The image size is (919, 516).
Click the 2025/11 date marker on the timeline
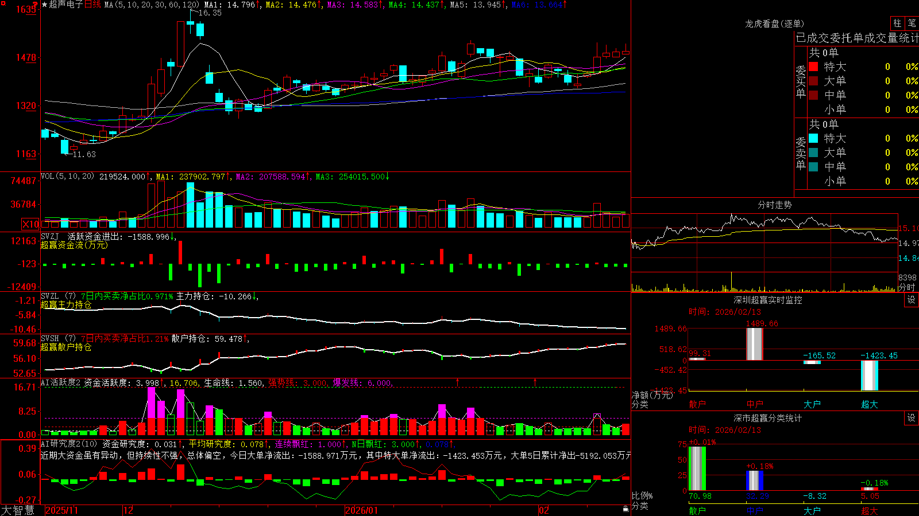[x=61, y=510]
